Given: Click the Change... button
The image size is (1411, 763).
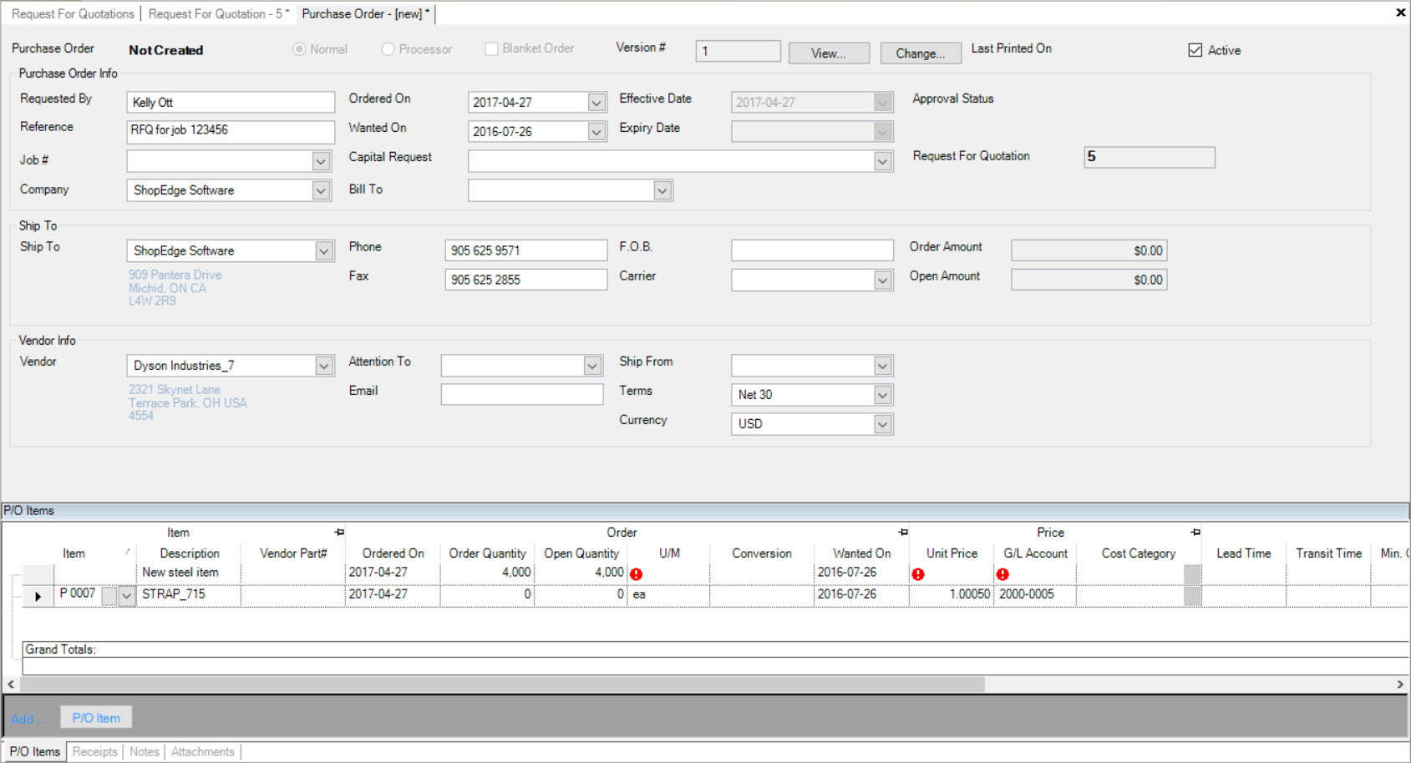Looking at the screenshot, I should [921, 53].
